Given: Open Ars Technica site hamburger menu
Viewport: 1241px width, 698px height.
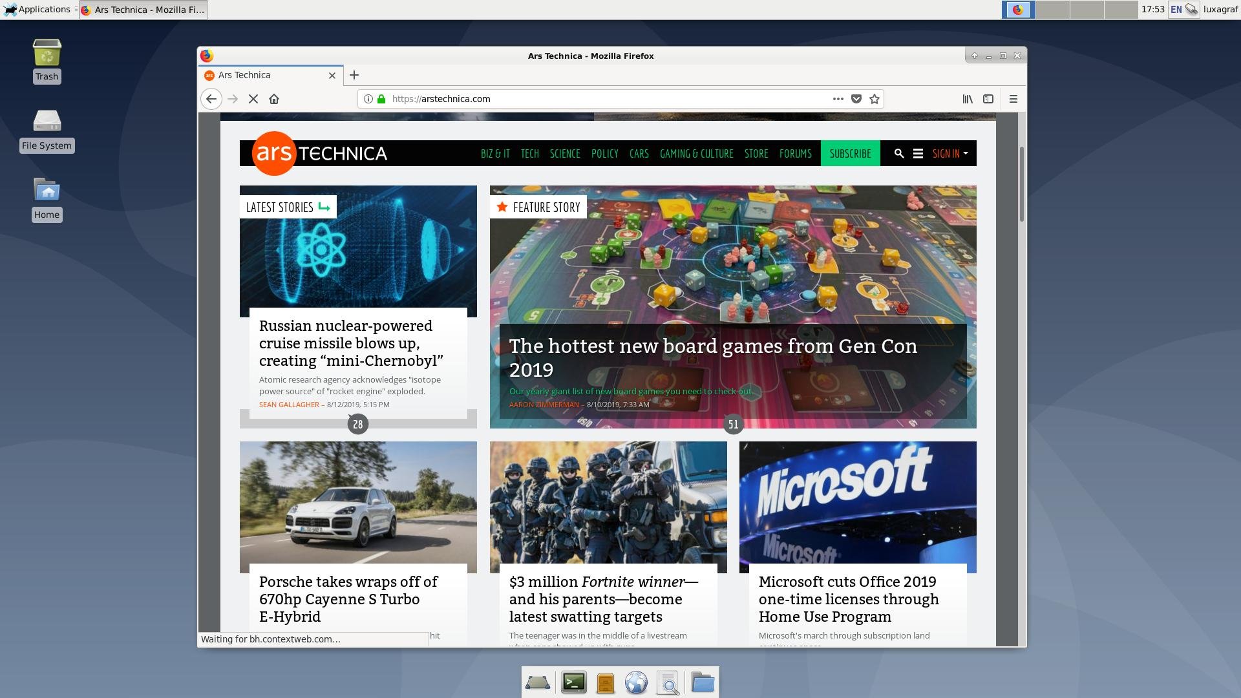Looking at the screenshot, I should [918, 153].
